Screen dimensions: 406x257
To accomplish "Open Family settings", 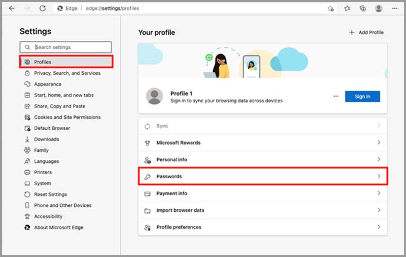I will coord(41,150).
